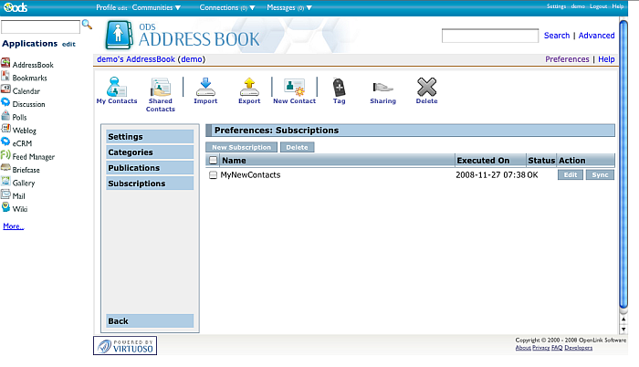The height and width of the screenshot is (367, 639).
Task: Click the Sharing shoe icon
Action: [x=382, y=87]
